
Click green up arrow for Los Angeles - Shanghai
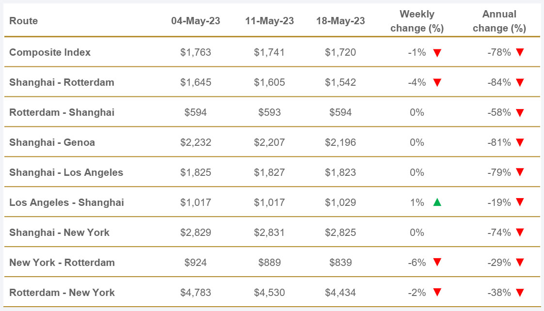tap(437, 202)
